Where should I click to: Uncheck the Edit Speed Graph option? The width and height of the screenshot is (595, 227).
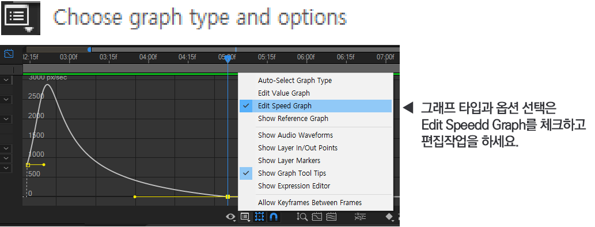tap(315, 106)
